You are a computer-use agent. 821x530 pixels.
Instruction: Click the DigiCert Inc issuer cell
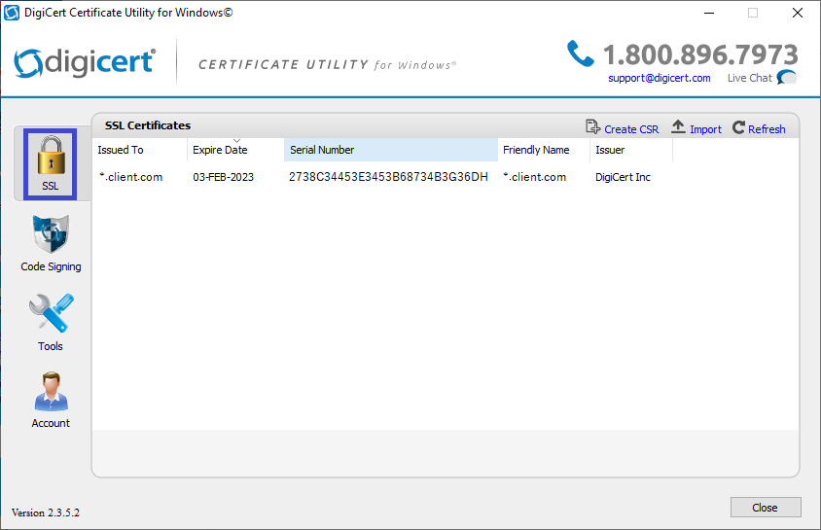tap(623, 177)
